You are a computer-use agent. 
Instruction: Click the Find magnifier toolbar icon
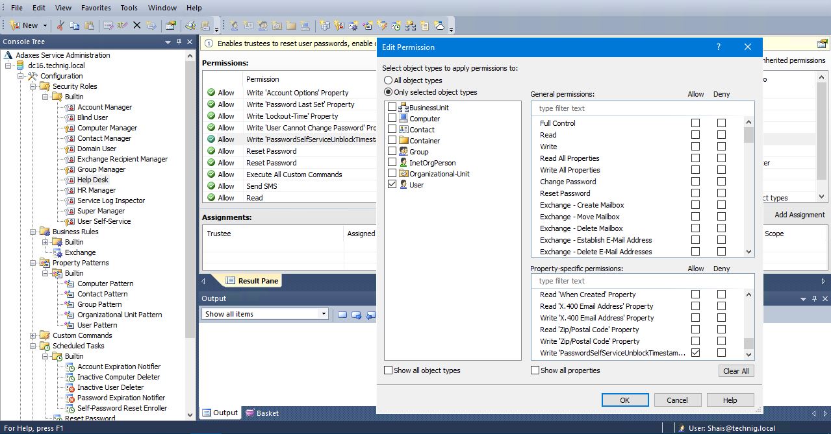point(190,25)
